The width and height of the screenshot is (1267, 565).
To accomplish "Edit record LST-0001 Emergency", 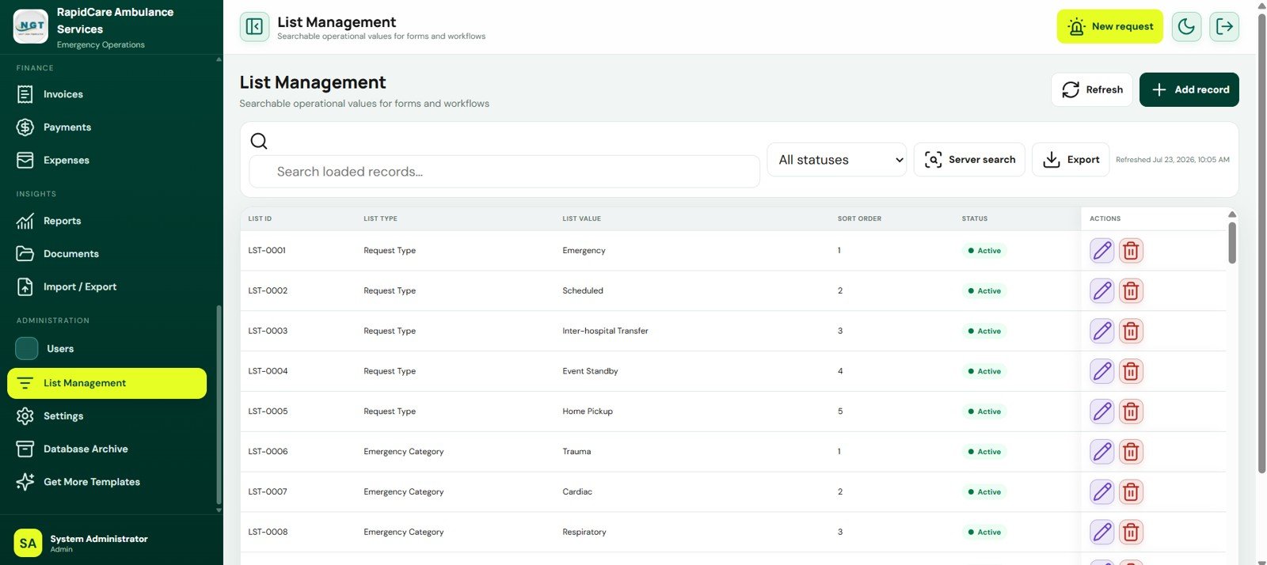I will point(1102,251).
